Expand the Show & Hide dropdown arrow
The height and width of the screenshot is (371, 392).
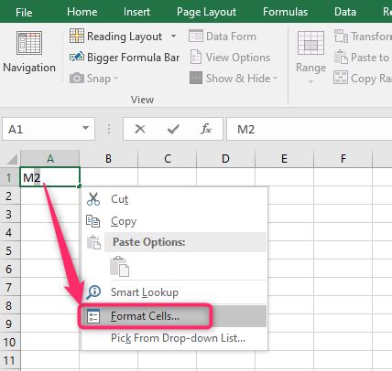pos(276,79)
